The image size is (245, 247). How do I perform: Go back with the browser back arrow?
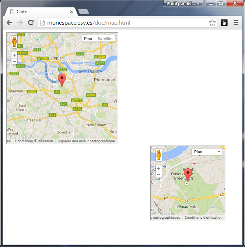point(10,23)
